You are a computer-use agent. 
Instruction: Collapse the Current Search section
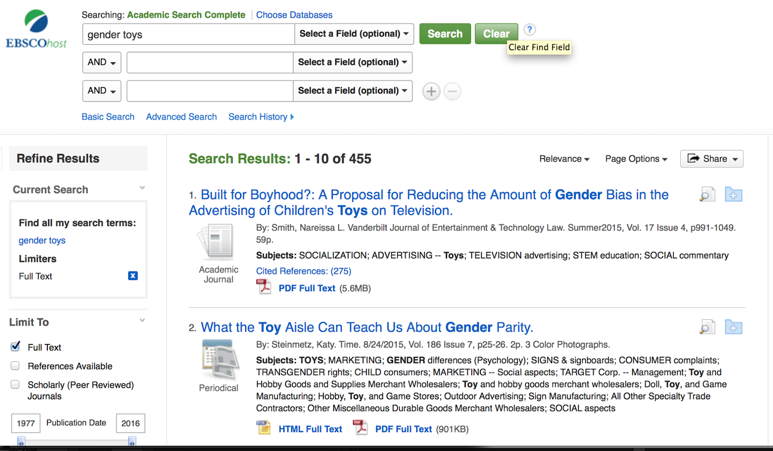click(x=142, y=187)
